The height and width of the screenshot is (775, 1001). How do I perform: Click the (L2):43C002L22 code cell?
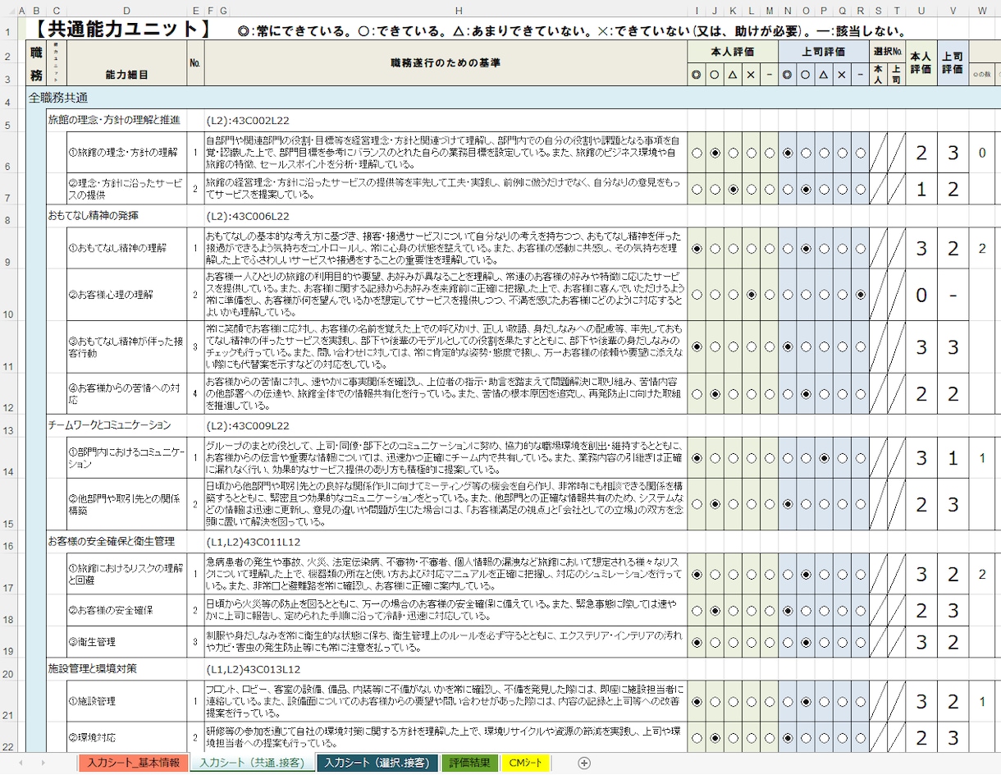(x=248, y=120)
